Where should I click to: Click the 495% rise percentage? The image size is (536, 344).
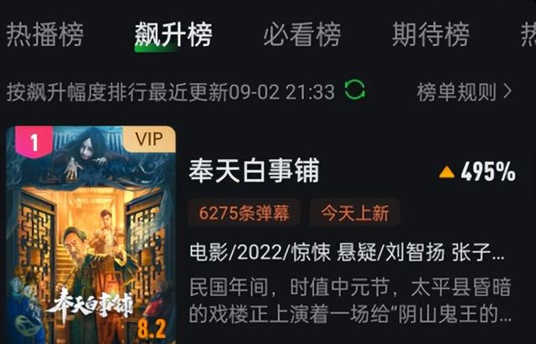[x=487, y=172]
